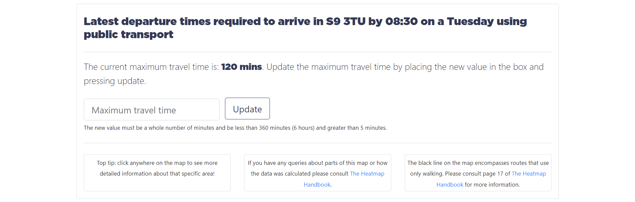Viewport: 635px width, 202px height.
Task: Click the 'Top tip' information card
Action: pyautogui.click(x=157, y=173)
